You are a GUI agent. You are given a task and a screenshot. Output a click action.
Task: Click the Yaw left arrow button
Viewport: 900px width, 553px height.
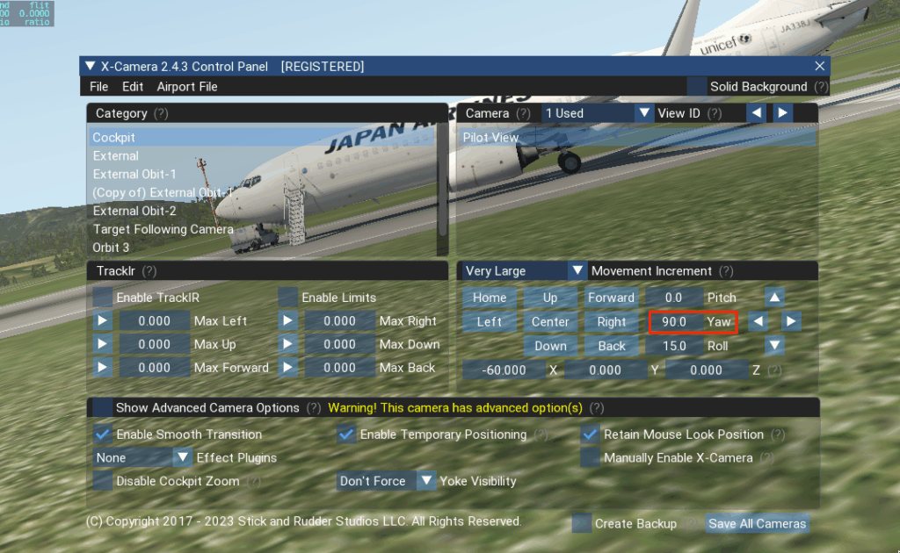758,321
